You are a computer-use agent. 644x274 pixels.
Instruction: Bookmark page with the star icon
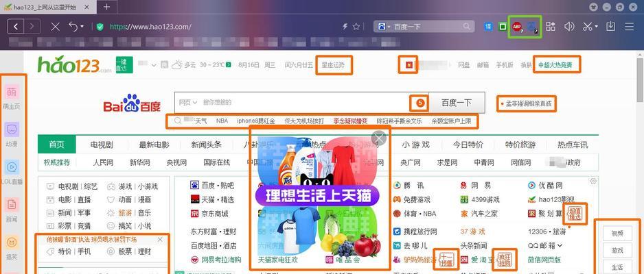click(x=356, y=27)
